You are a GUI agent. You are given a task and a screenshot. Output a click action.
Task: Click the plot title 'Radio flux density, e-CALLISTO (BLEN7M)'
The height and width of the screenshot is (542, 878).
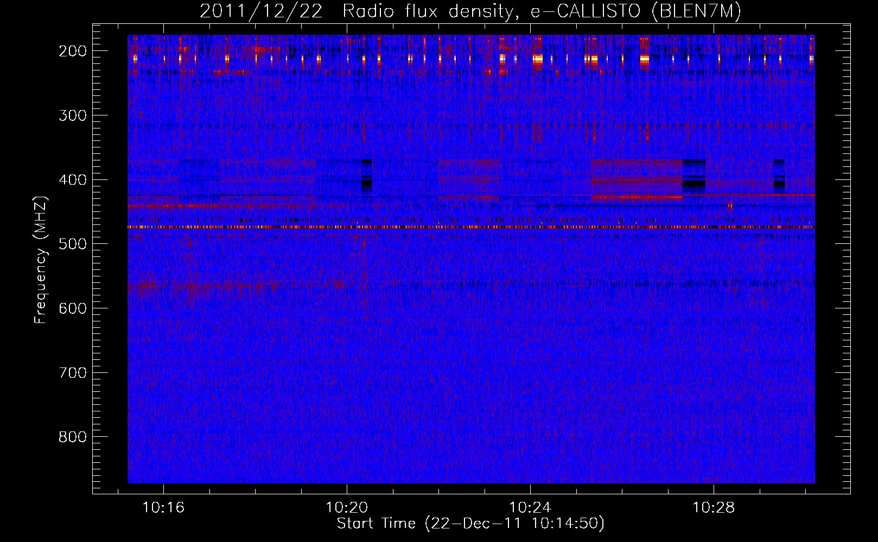click(x=542, y=11)
